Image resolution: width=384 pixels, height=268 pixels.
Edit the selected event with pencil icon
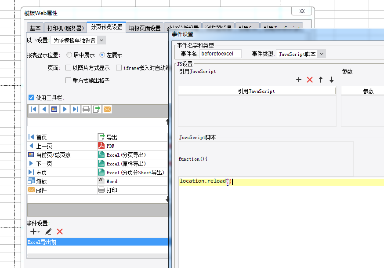click(48, 231)
